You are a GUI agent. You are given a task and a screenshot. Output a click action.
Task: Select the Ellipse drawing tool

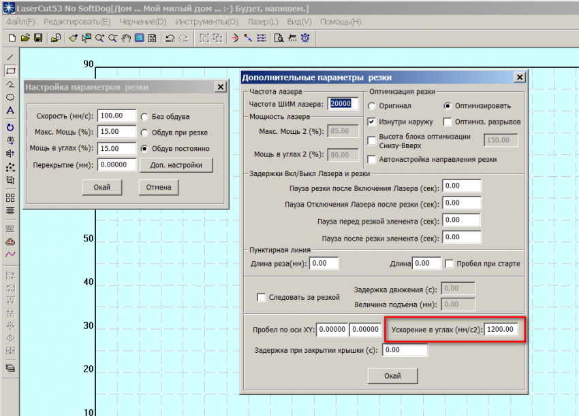click(x=10, y=97)
